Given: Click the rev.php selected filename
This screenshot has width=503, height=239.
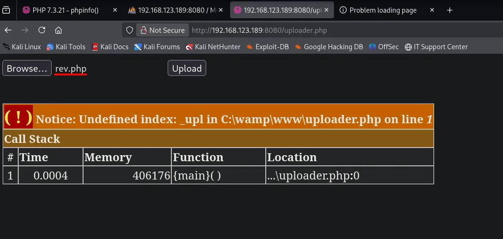Looking at the screenshot, I should coord(70,69).
